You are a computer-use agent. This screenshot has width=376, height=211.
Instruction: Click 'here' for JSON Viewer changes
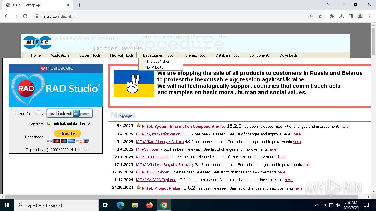282,157
